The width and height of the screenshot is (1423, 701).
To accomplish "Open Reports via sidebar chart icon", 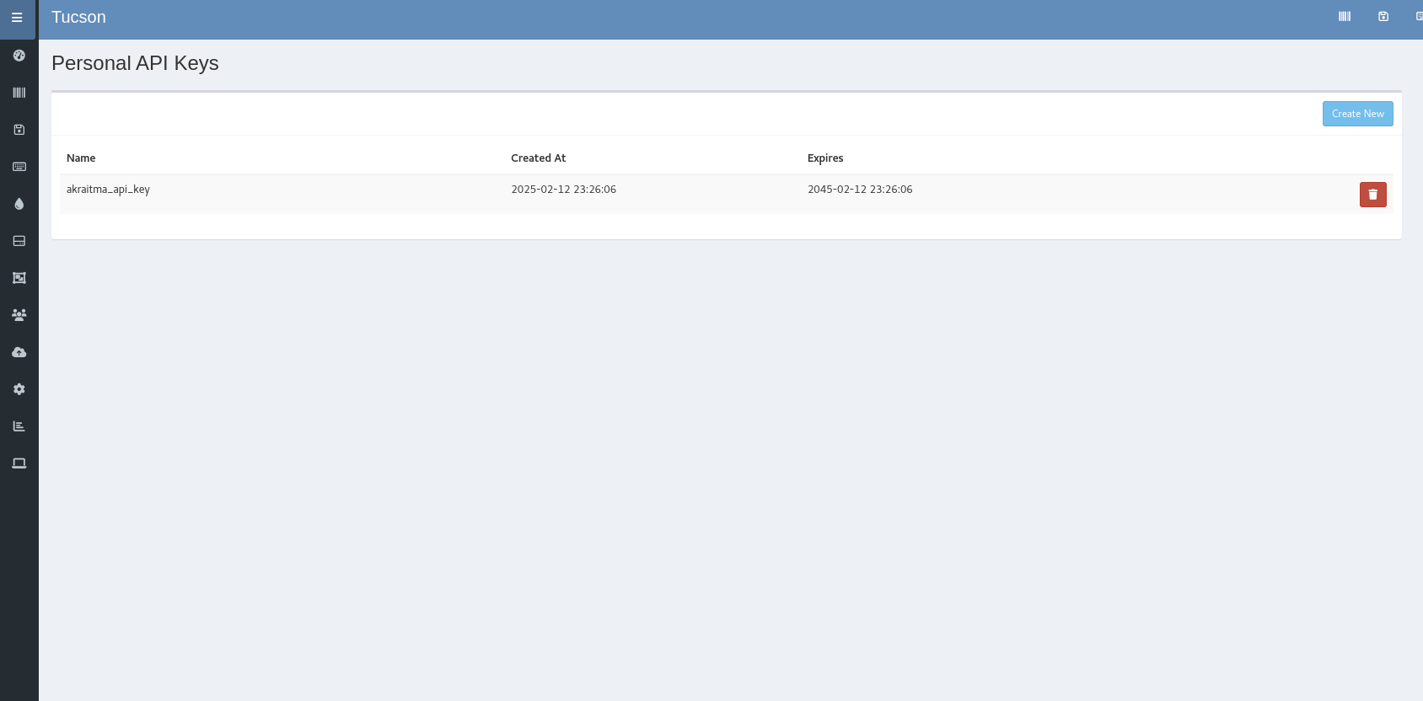I will [x=19, y=426].
